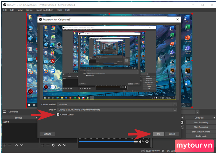Screen dimensions: 216x155
Task: Click the audio mixer vertical scrollbar
Action: (151, 143)
